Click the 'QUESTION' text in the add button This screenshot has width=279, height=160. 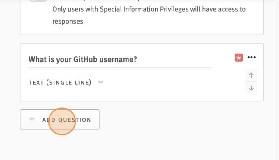[x=75, y=120]
